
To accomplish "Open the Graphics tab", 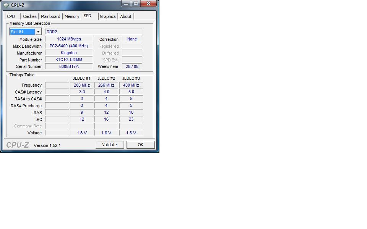I will (x=108, y=16).
